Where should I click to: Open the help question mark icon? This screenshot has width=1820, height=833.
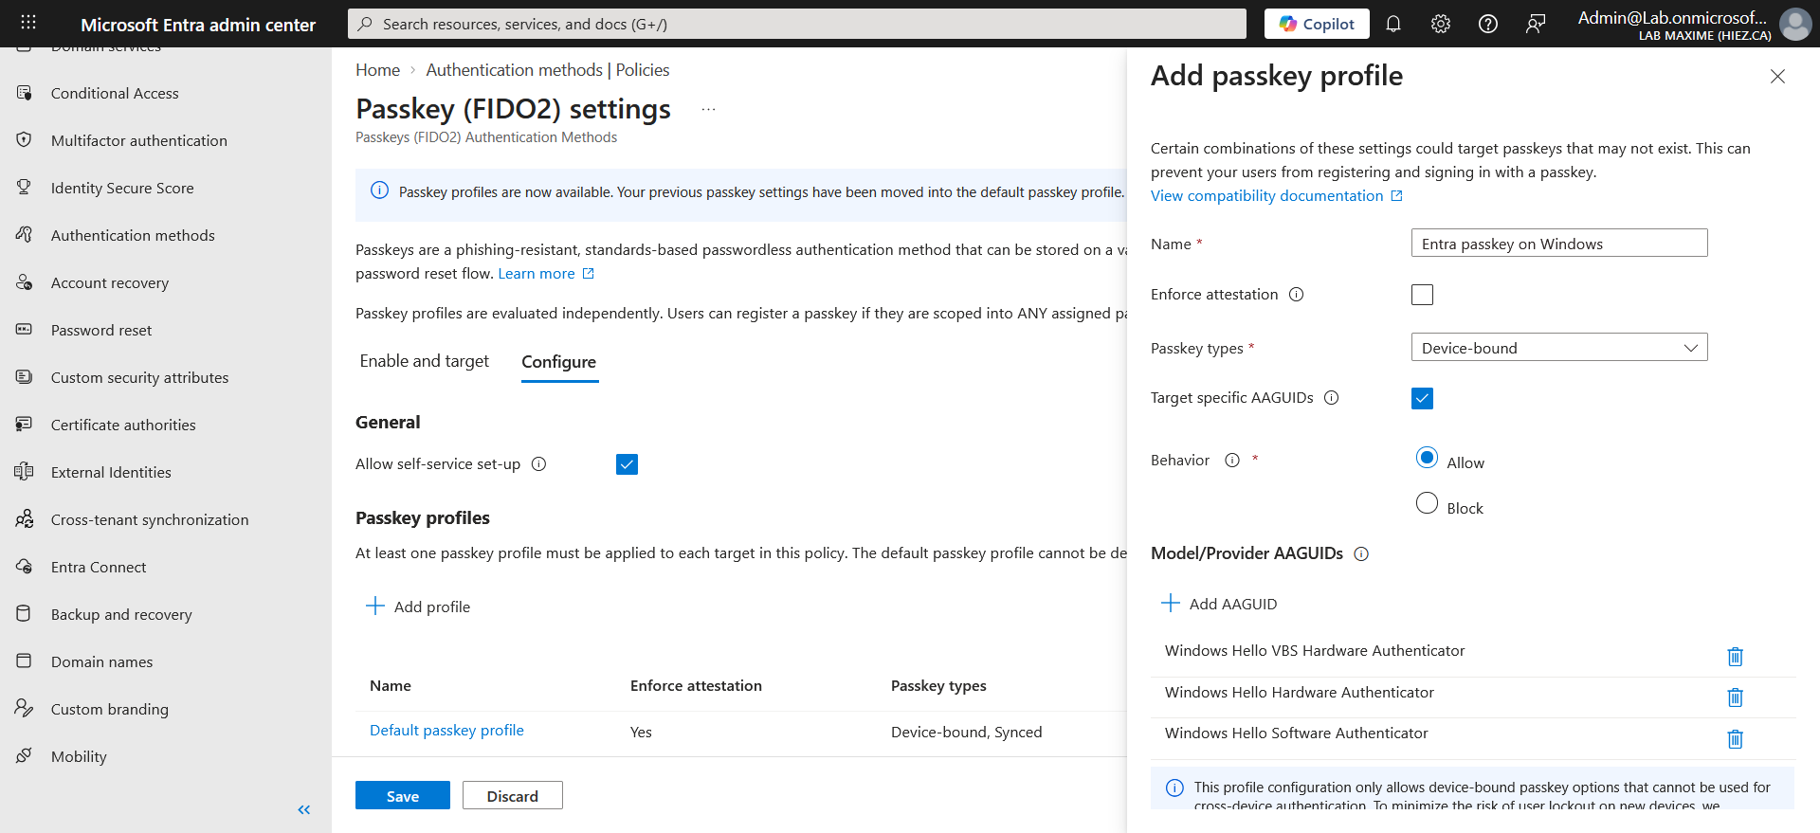pyautogui.click(x=1488, y=24)
